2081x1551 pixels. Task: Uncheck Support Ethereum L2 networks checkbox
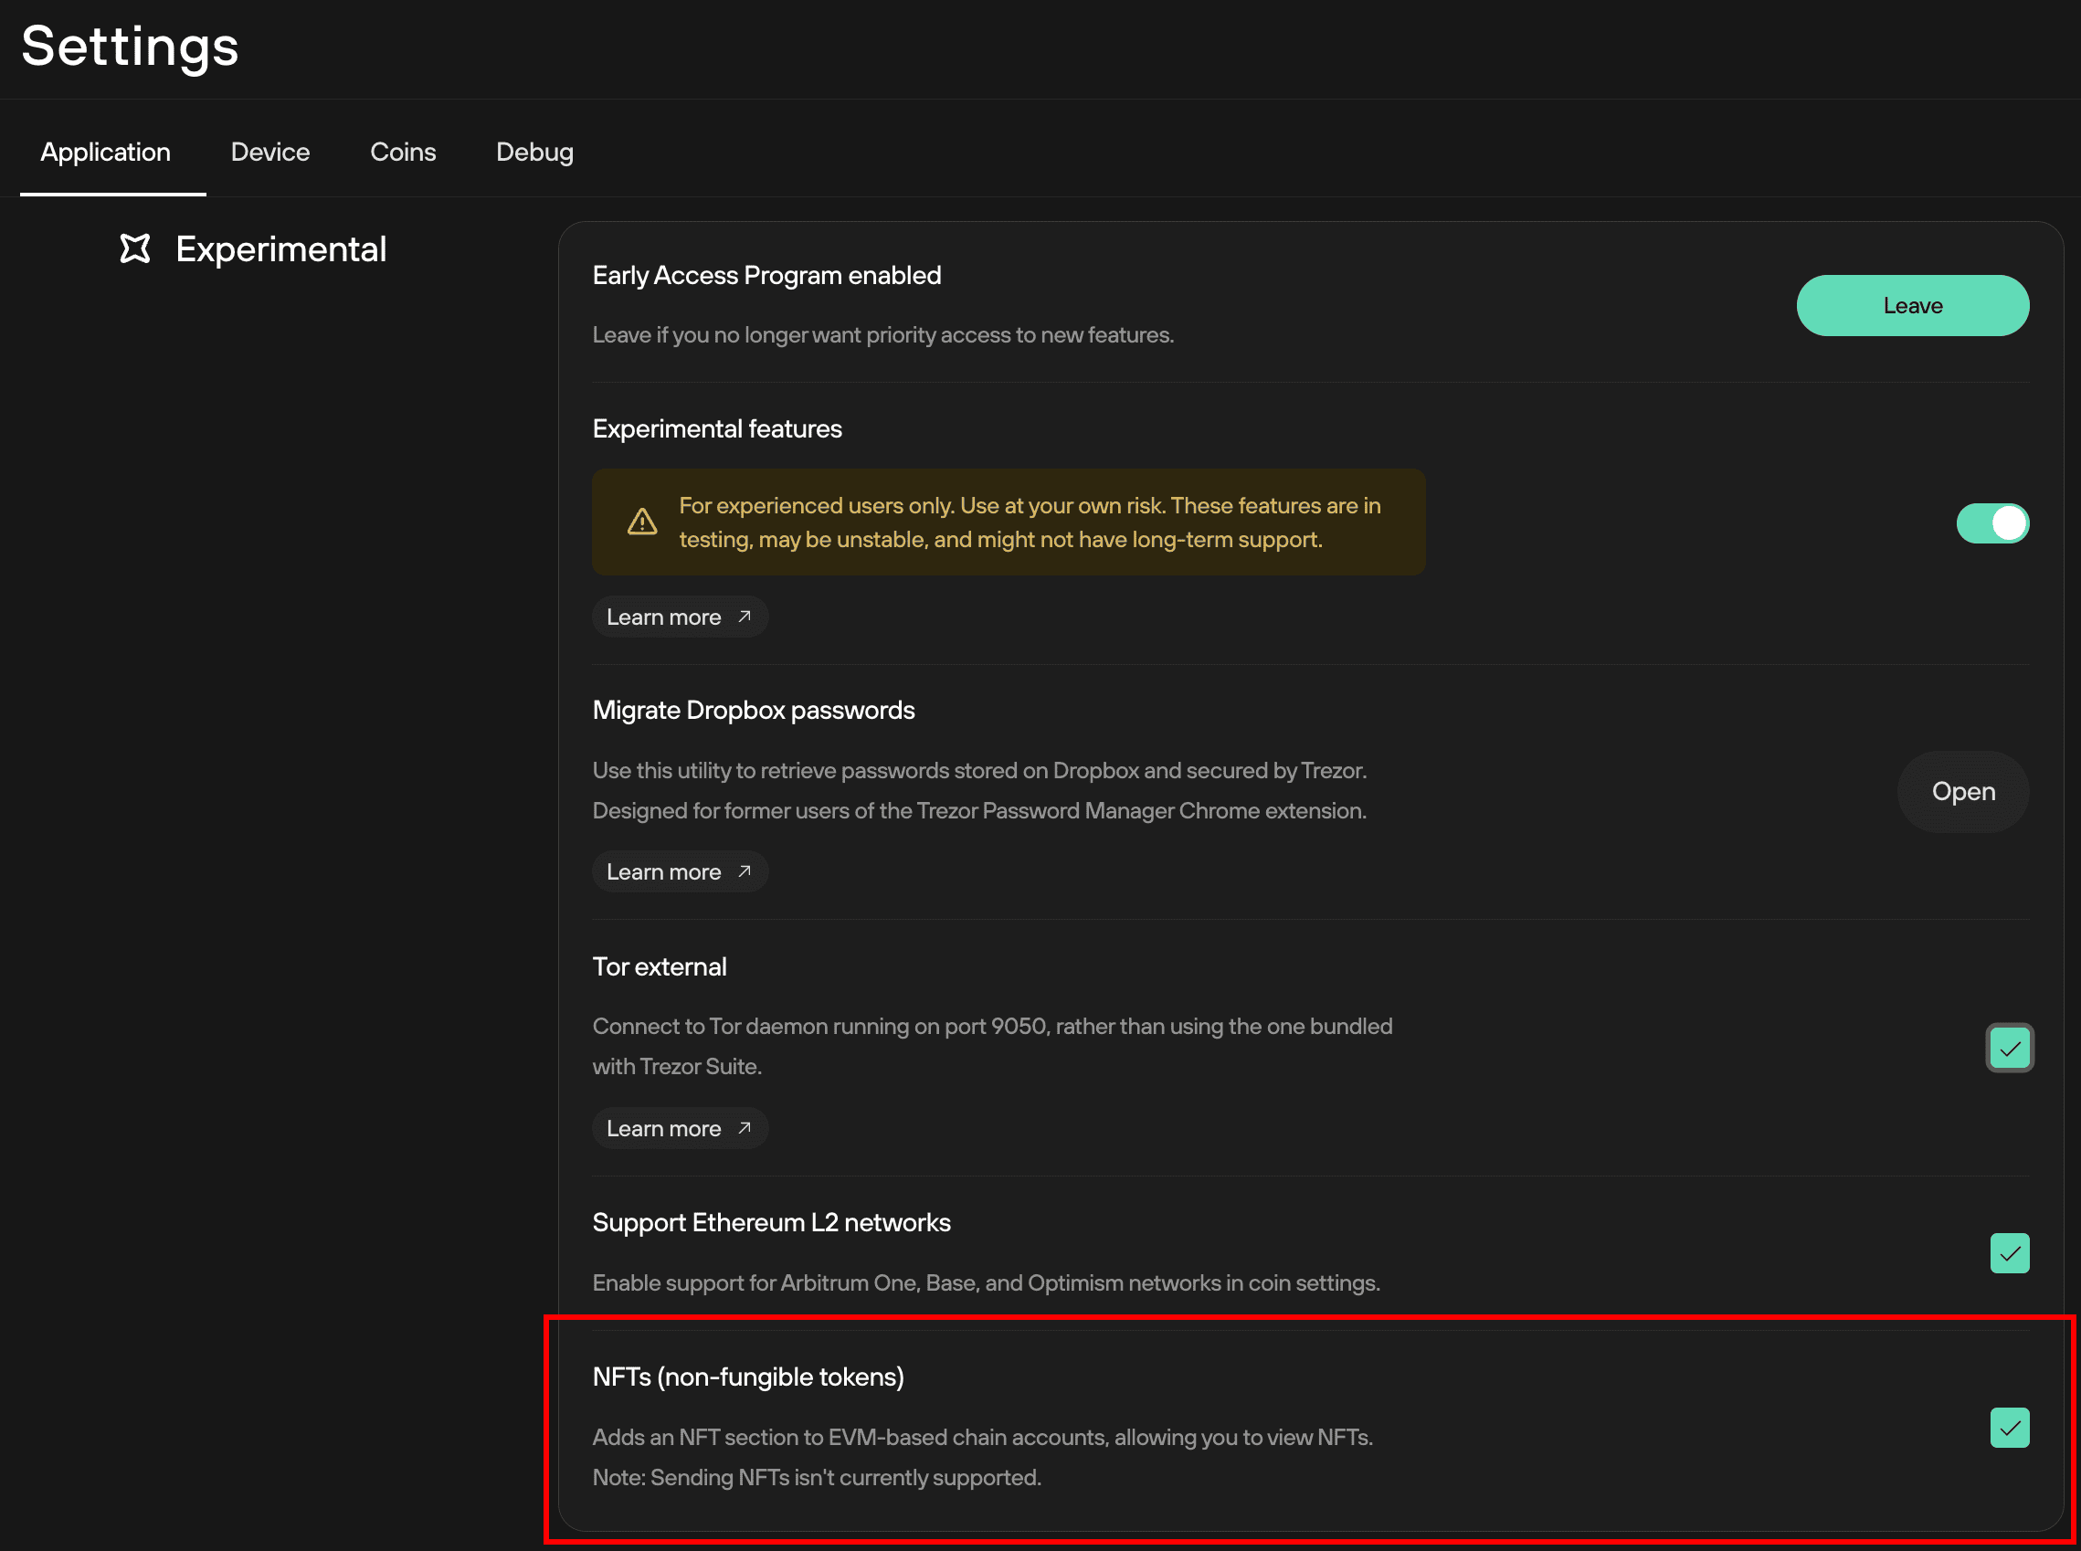2010,1253
